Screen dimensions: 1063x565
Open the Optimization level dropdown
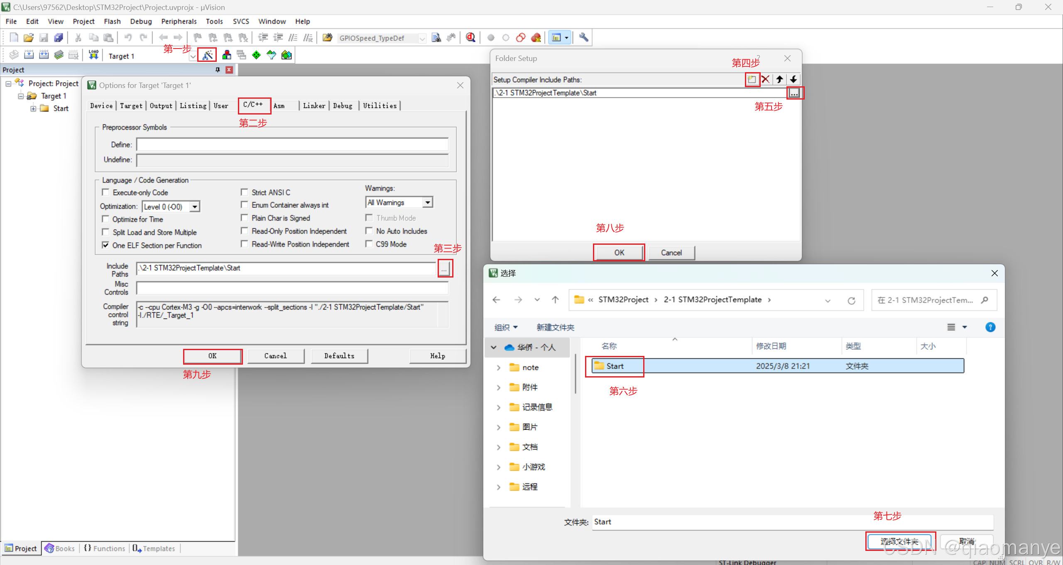pos(194,207)
